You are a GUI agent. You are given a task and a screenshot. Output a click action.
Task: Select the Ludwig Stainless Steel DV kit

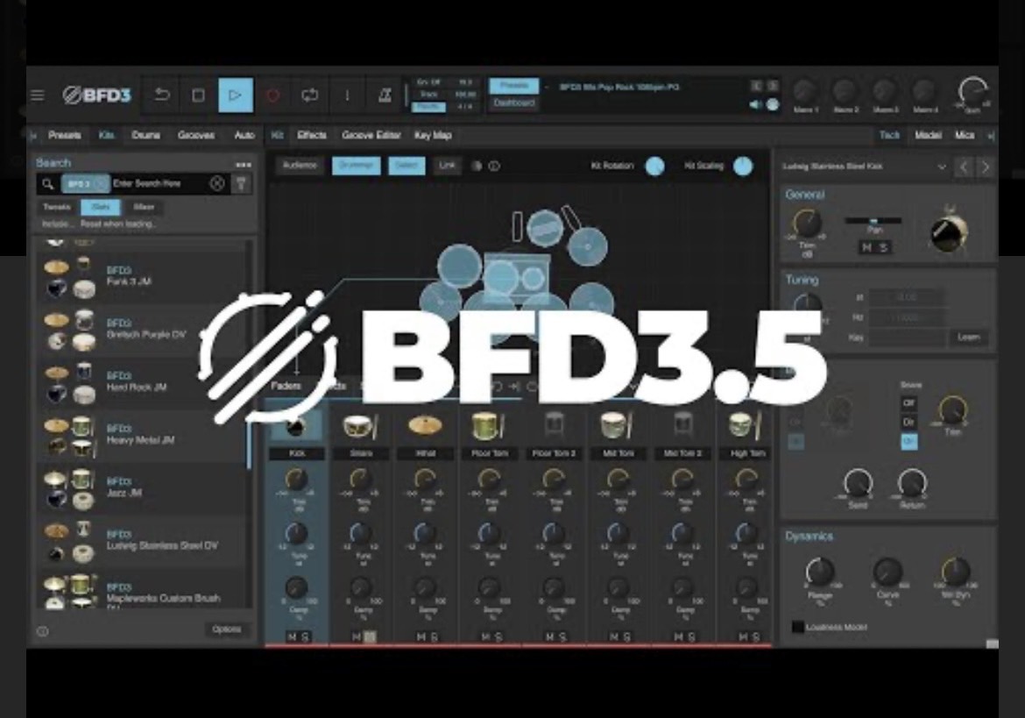click(142, 541)
